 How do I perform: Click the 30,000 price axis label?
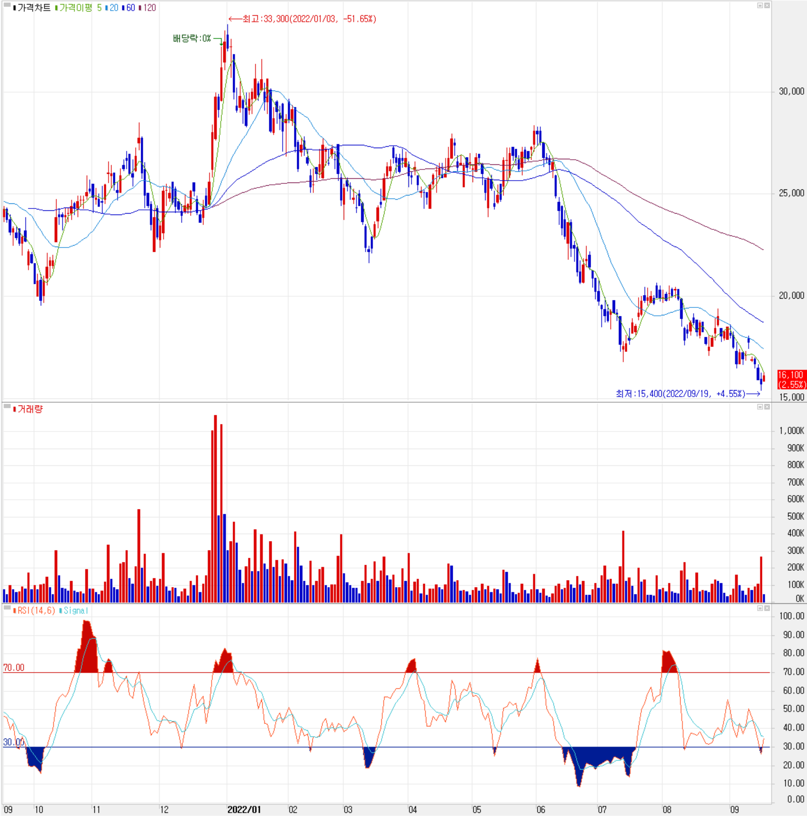point(791,91)
